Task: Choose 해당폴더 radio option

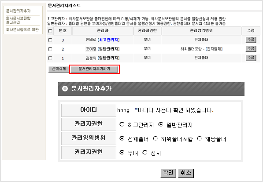Action: tap(199, 138)
